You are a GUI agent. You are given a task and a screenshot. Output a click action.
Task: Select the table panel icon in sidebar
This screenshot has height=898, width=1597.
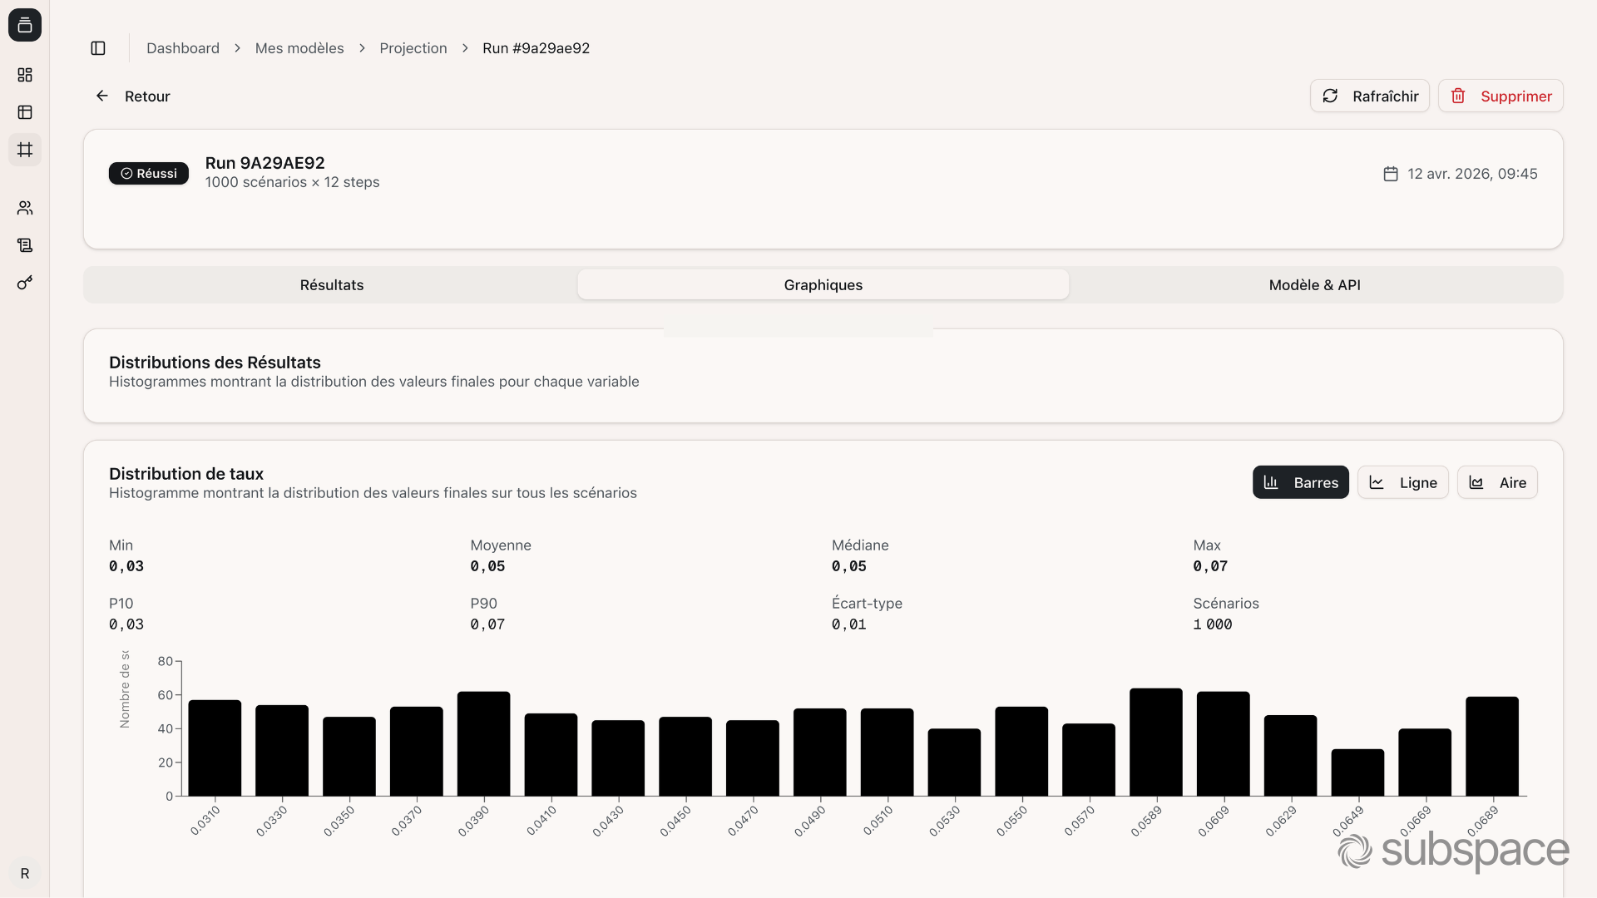25,112
